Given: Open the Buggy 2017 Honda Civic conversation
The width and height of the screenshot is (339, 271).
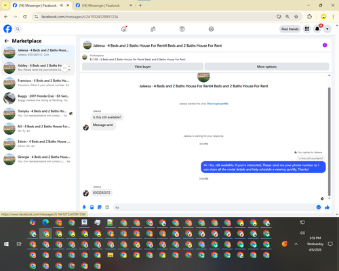Looking at the screenshot, I should [x=38, y=98].
